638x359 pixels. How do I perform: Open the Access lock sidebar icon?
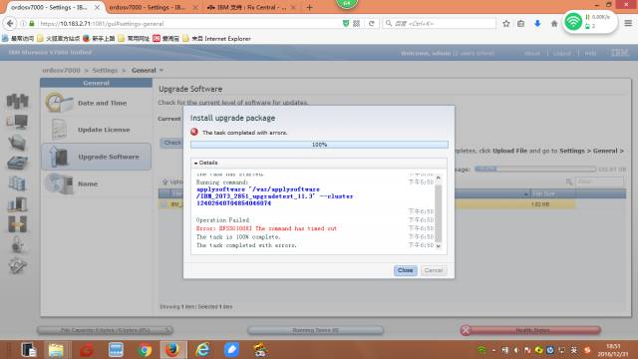click(18, 244)
